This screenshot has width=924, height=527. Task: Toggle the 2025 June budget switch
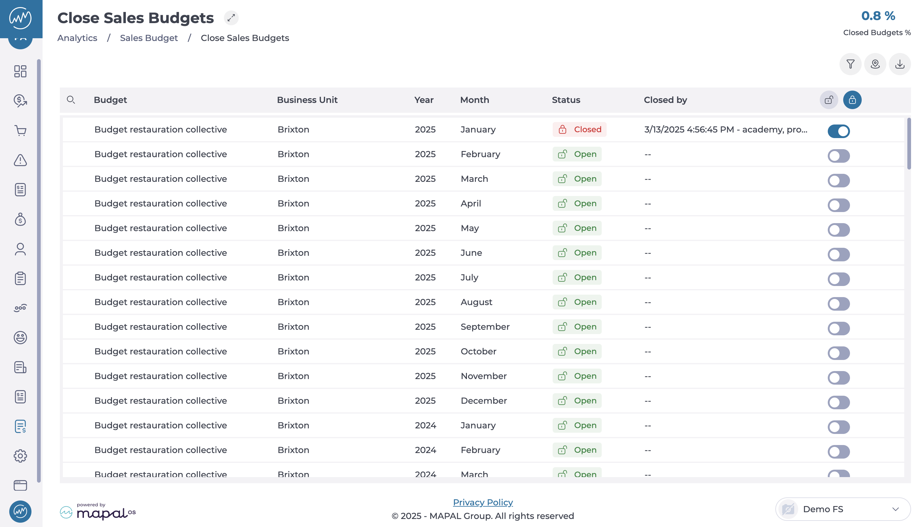point(838,255)
